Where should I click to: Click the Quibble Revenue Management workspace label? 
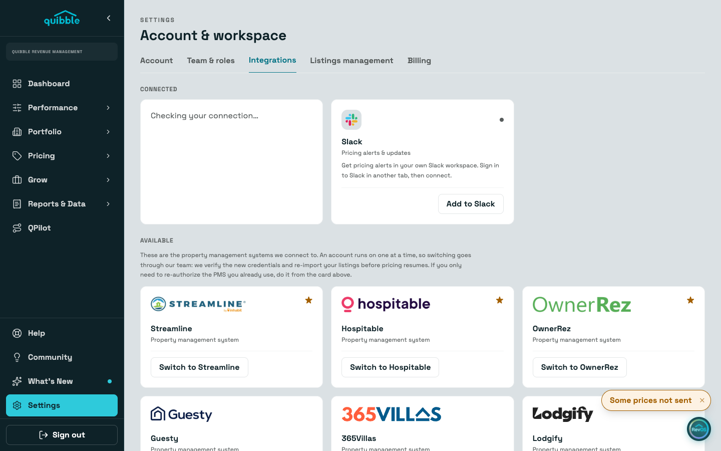point(62,52)
